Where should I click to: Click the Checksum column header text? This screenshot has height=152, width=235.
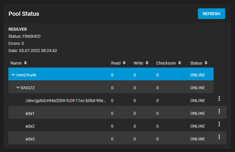(x=166, y=63)
